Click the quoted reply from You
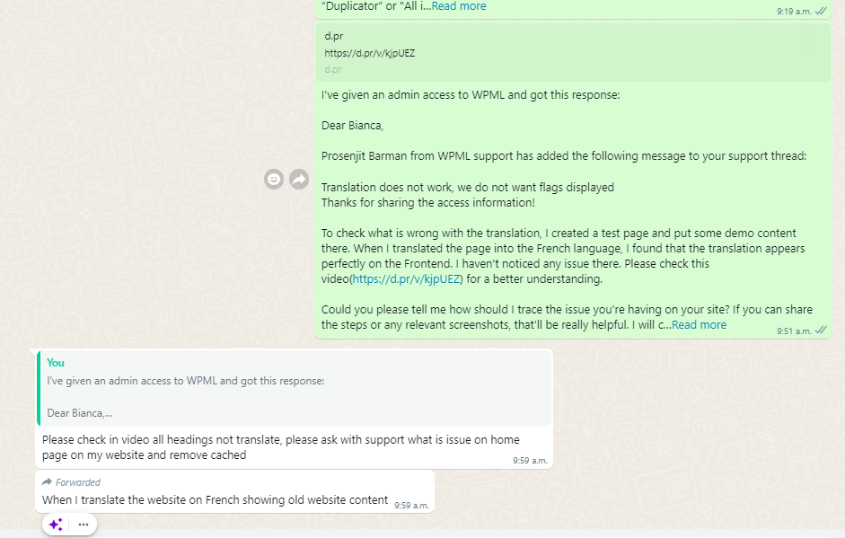Image resolution: width=845 pixels, height=538 pixels. coord(295,388)
